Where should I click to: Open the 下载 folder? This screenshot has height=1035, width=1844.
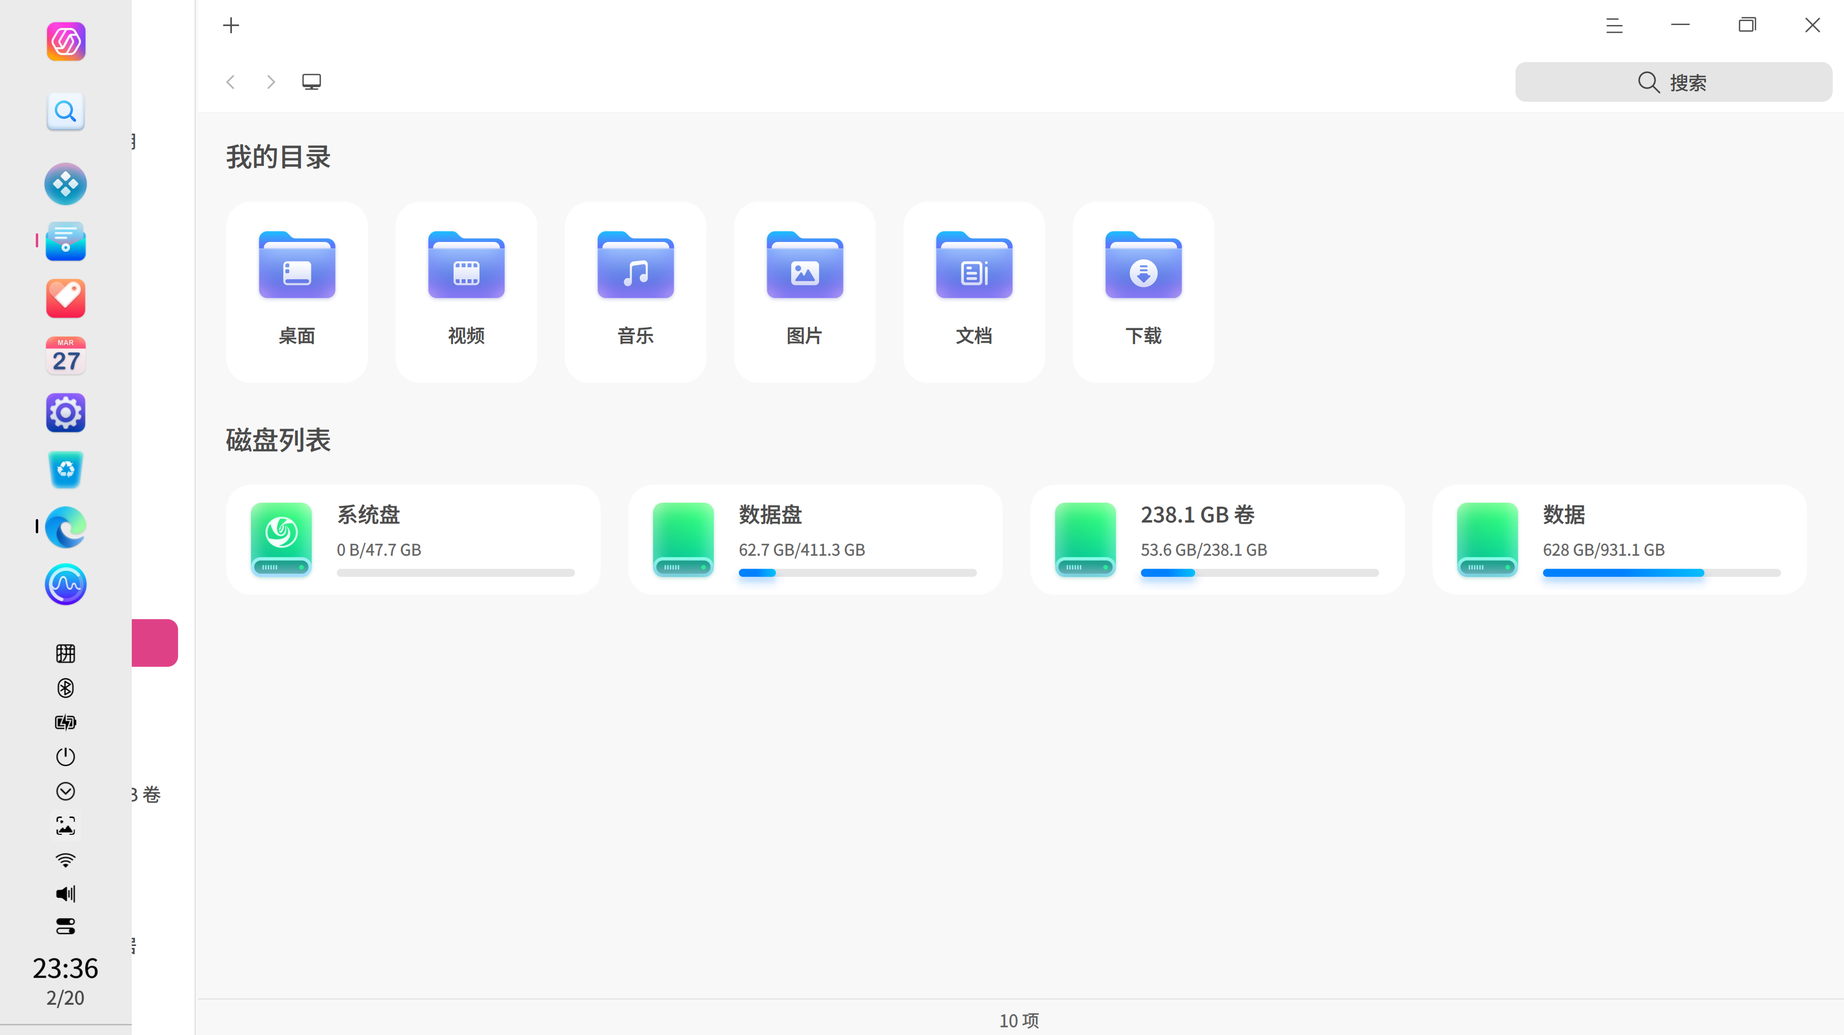[1143, 292]
